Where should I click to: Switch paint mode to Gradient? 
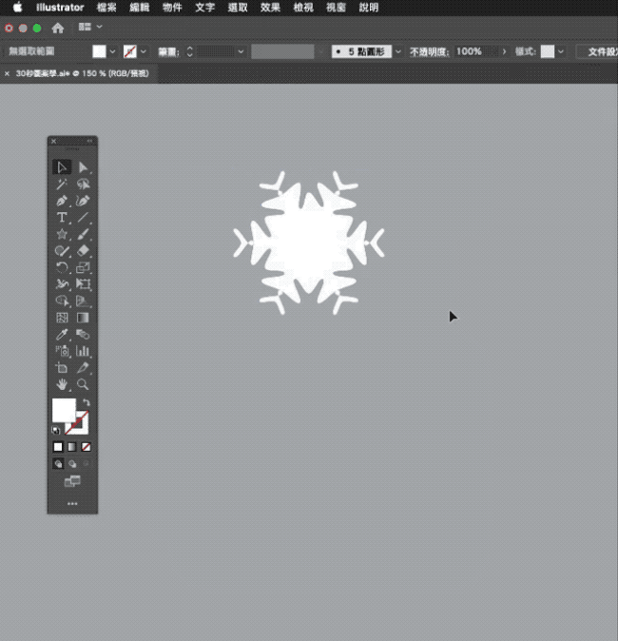coord(72,446)
